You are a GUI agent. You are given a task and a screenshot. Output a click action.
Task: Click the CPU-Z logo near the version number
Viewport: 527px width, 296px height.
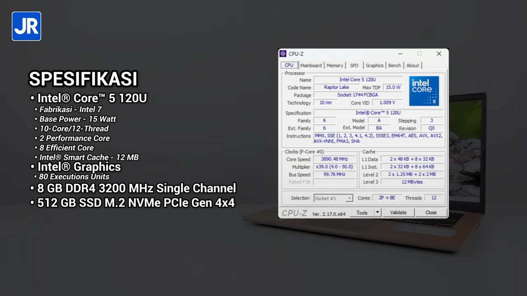coord(294,213)
